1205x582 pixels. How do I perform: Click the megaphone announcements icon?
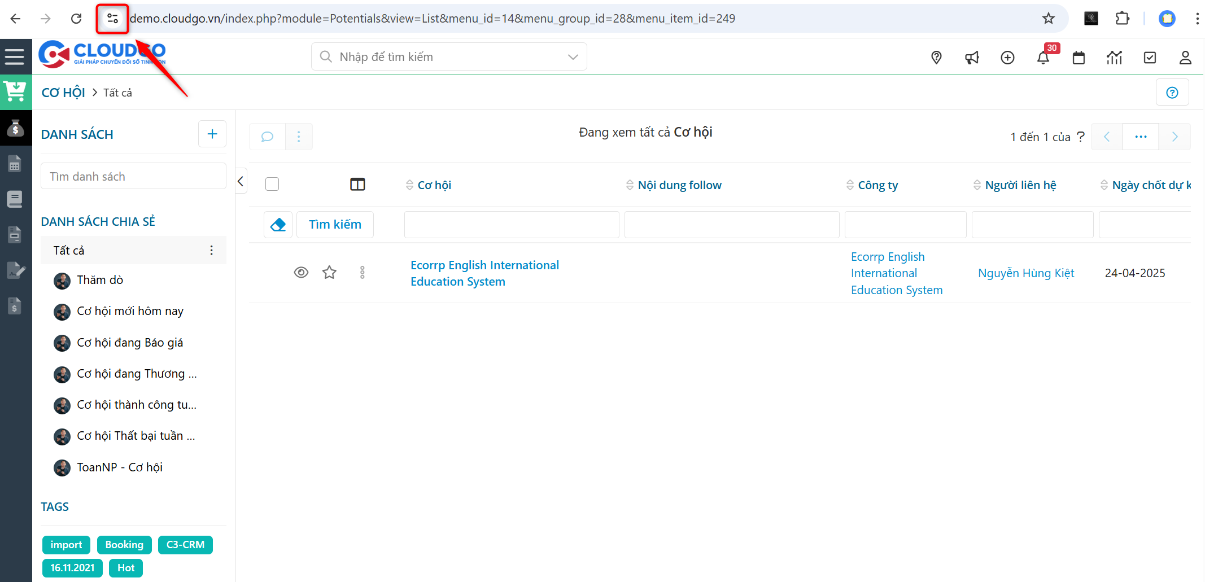972,58
